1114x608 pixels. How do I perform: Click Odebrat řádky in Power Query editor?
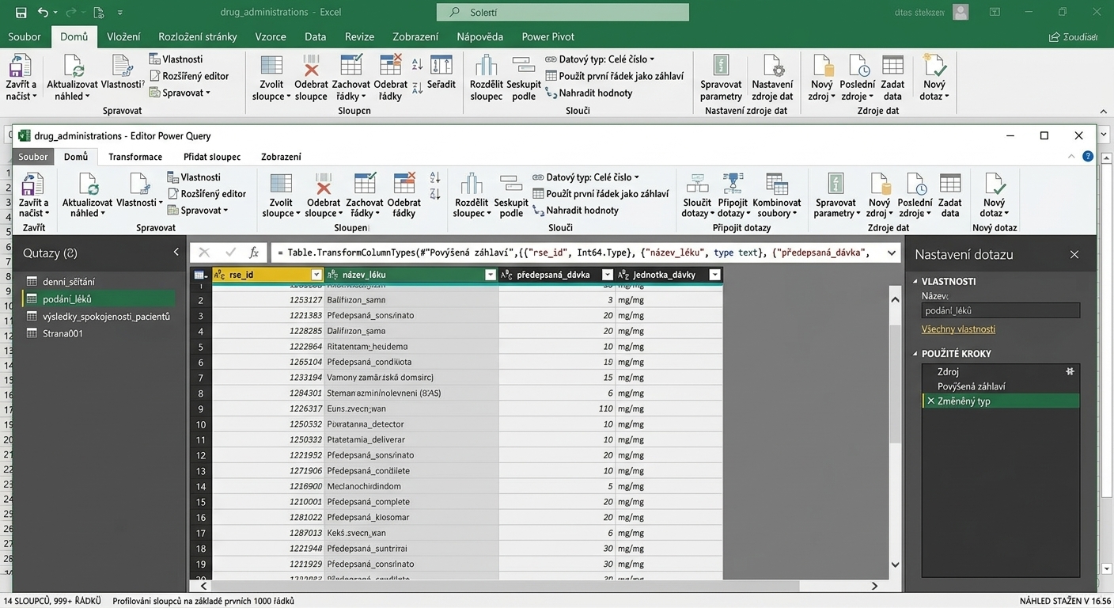tap(404, 196)
